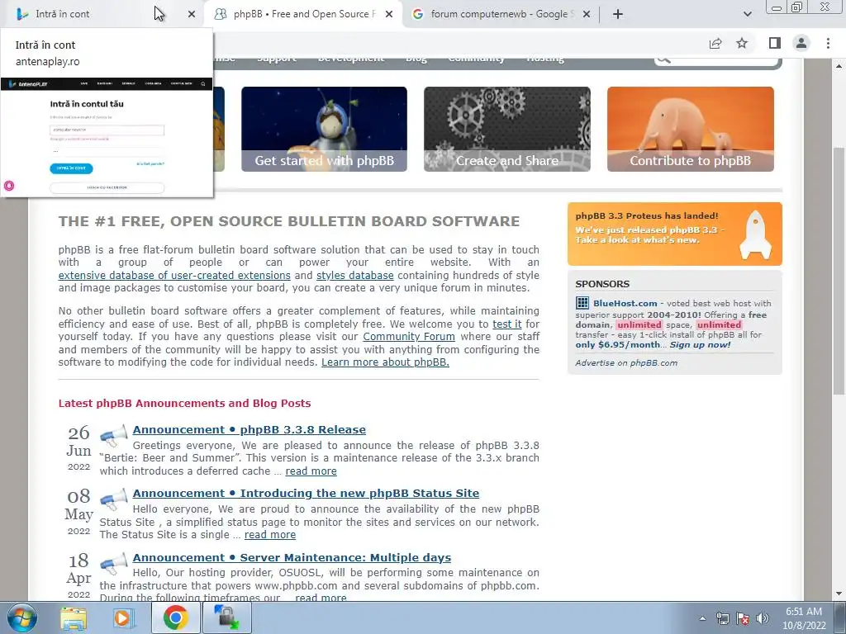Click the rocket icon in Proteus banner

coord(755,235)
